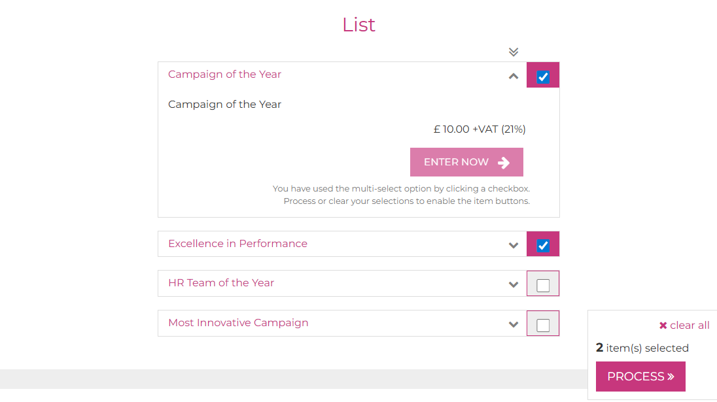Click the items selected count text
Viewport: 717px width, 402px height.
pyautogui.click(x=642, y=348)
